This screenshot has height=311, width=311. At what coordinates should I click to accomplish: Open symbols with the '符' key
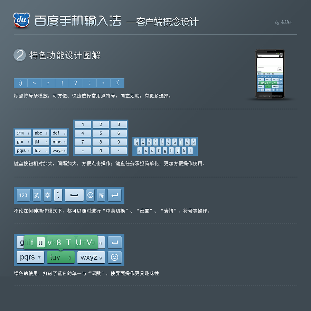pos(101,195)
